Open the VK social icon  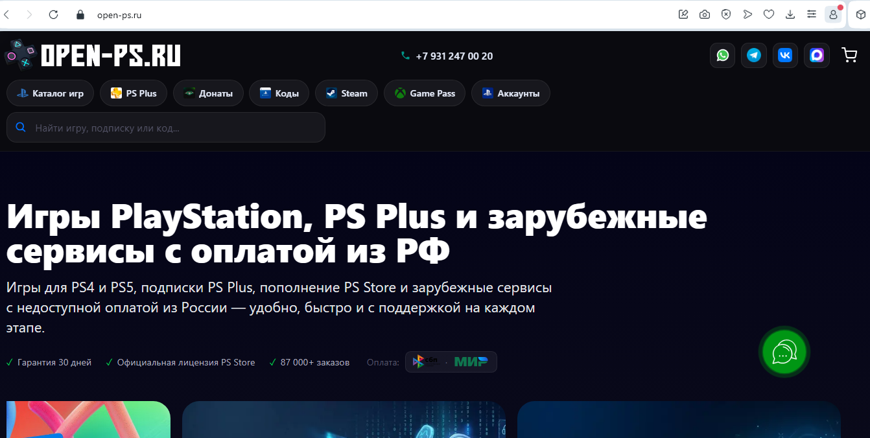(x=785, y=56)
